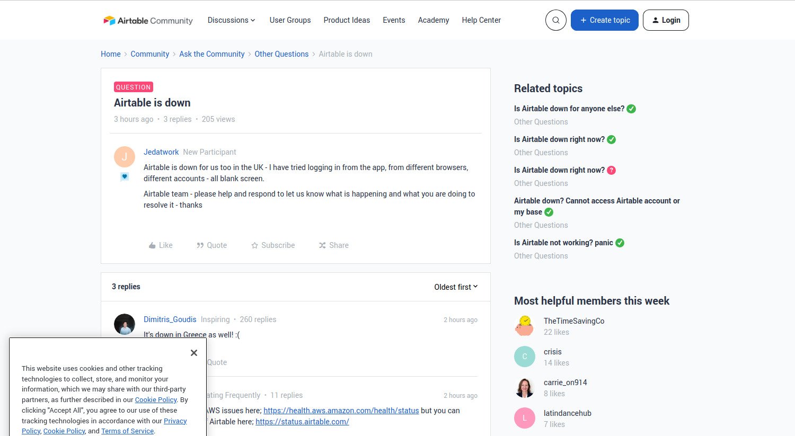This screenshot has width=795, height=436.
Task: Click the Login button
Action: click(x=665, y=20)
